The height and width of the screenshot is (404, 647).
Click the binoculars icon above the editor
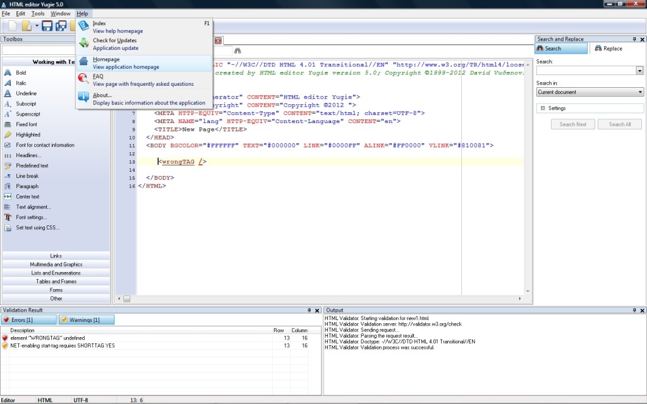click(x=238, y=50)
